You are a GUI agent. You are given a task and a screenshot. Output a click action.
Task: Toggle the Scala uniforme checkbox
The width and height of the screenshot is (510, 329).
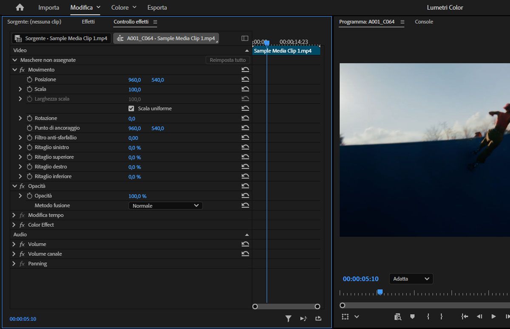pyautogui.click(x=131, y=109)
